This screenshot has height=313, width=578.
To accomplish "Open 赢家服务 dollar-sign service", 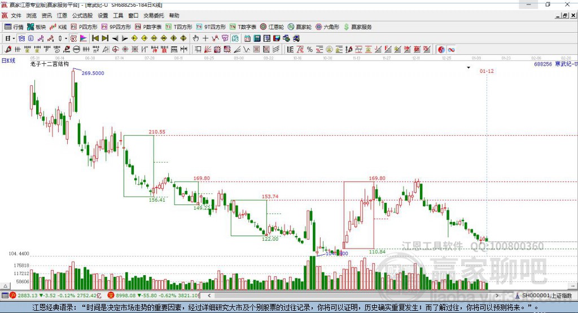I will (x=357, y=27).
